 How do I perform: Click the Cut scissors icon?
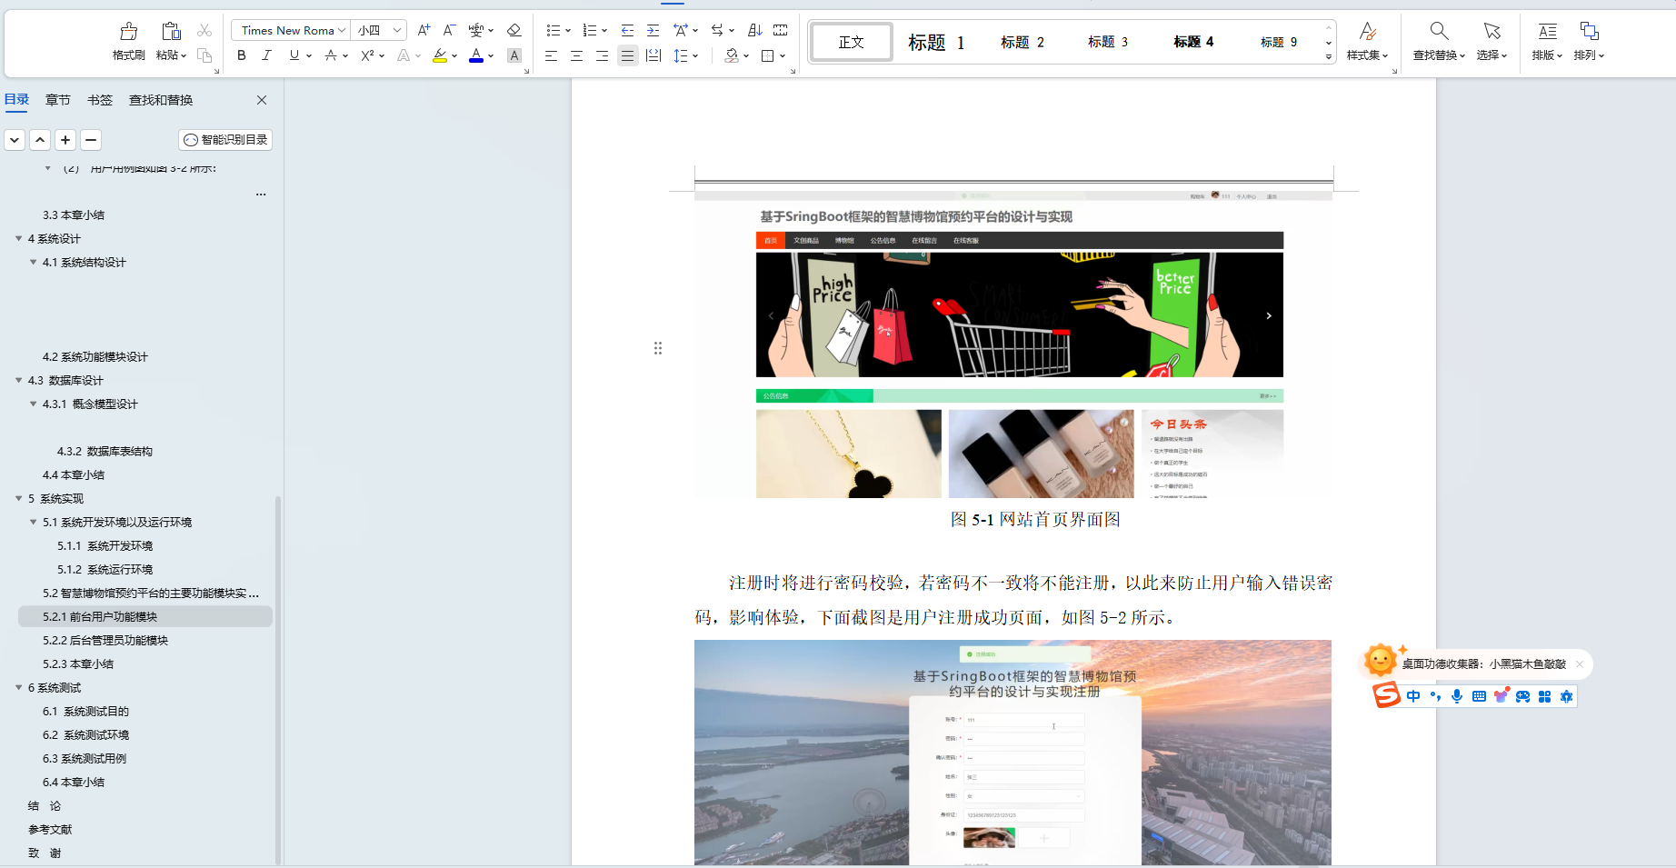pos(205,30)
